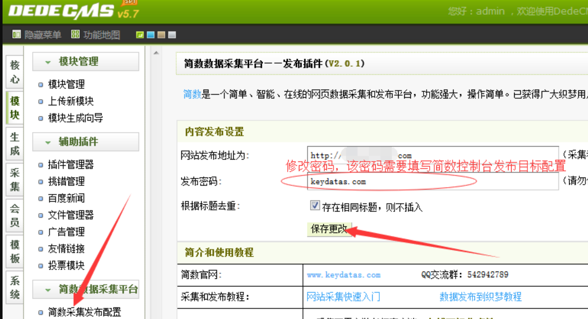Open 百度新闻 menu item
The height and width of the screenshot is (319, 588).
[x=66, y=198]
